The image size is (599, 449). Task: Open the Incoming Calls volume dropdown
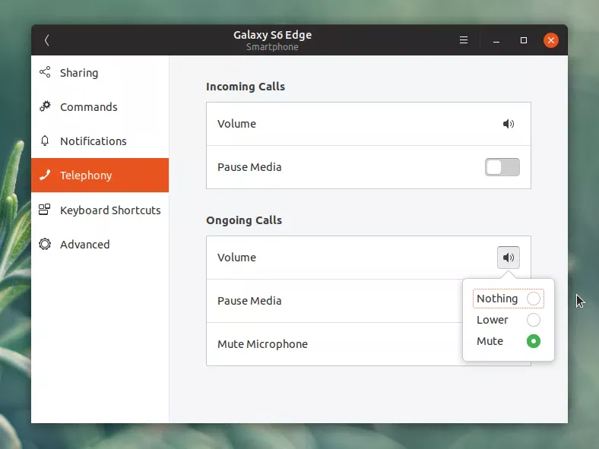pos(509,124)
